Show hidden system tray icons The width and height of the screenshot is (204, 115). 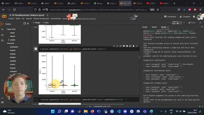tap(161, 111)
